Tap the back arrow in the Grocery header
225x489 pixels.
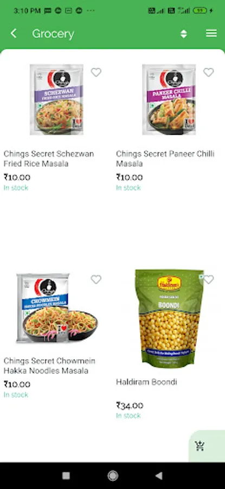pos(14,34)
